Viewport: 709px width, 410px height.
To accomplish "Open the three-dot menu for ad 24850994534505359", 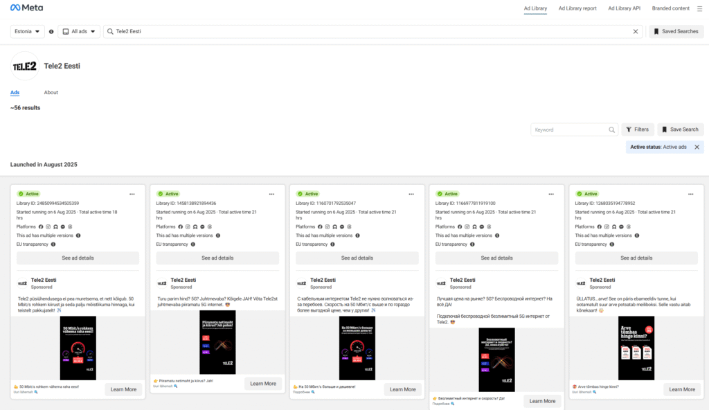I will click(x=132, y=194).
